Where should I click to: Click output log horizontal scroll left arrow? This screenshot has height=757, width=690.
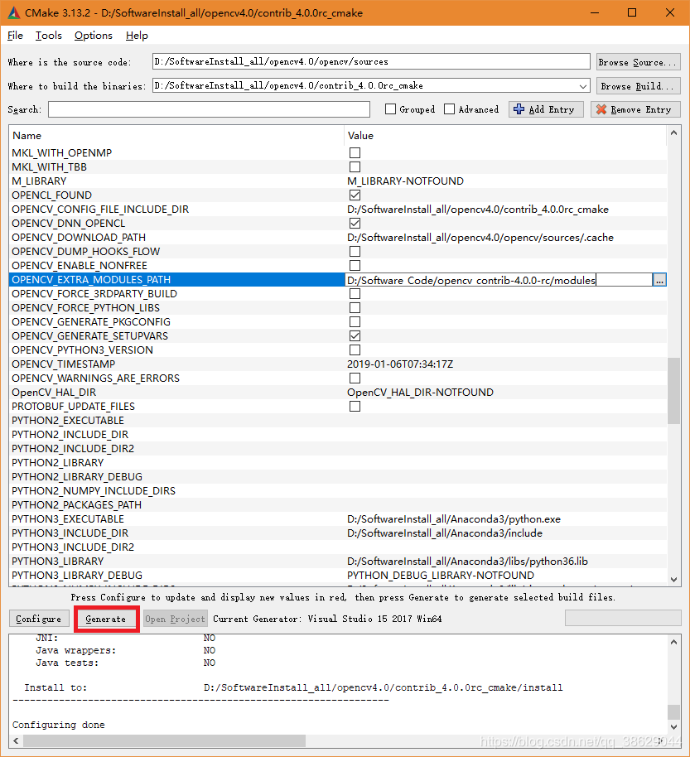pyautogui.click(x=16, y=740)
